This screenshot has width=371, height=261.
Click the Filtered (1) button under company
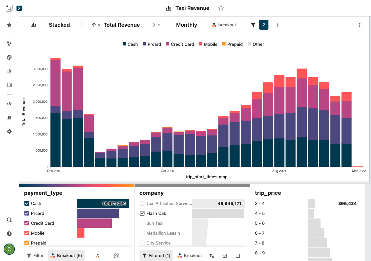click(x=155, y=255)
